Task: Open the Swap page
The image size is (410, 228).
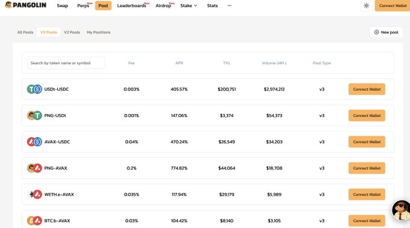Action: [63, 6]
